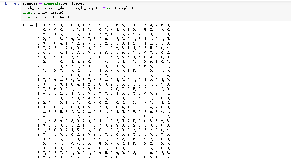Click the output row beginning 0, 9, 6, 1
Image resolution: width=291 pixels, height=158 pixels.
pos(103,39)
